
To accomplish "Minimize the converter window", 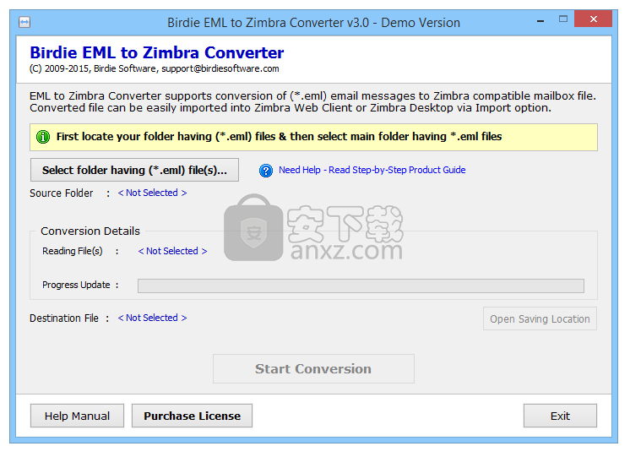I will (x=540, y=20).
